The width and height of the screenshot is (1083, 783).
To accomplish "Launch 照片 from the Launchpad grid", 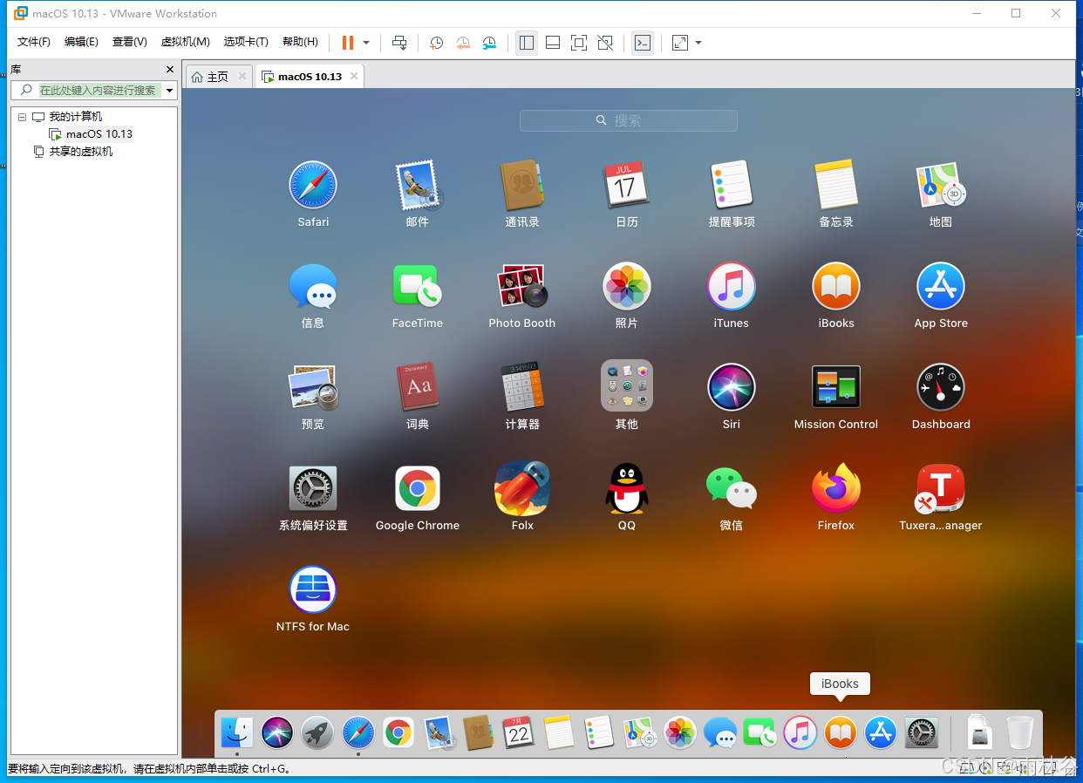I will pos(626,286).
